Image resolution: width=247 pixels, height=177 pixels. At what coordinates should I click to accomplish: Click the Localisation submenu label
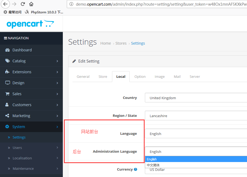(22, 158)
